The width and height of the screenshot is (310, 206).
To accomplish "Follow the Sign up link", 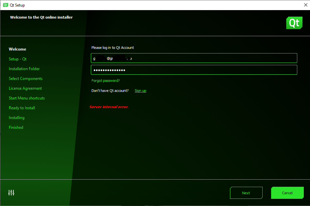I will (x=140, y=91).
